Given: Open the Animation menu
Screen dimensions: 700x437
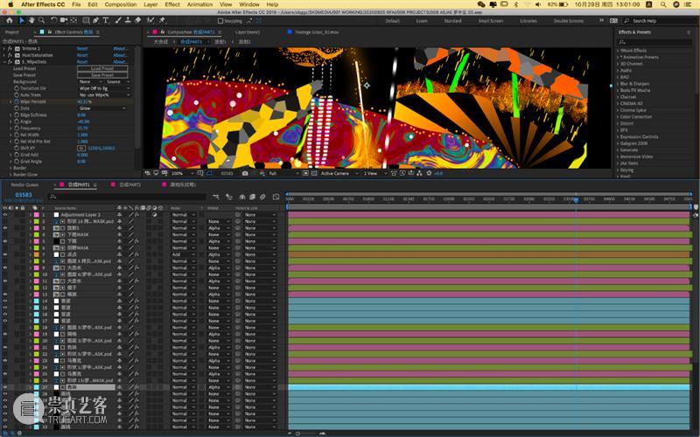Looking at the screenshot, I should pyautogui.click(x=199, y=4).
